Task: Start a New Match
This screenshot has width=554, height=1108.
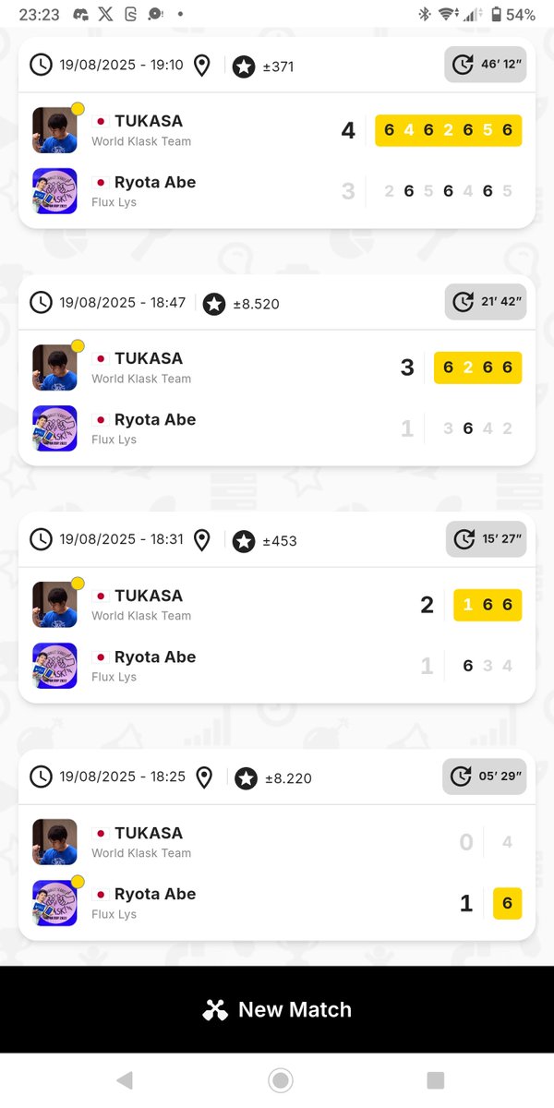Action: pos(277,1009)
